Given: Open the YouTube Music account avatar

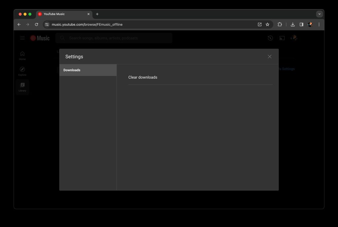Looking at the screenshot, I should tap(294, 38).
